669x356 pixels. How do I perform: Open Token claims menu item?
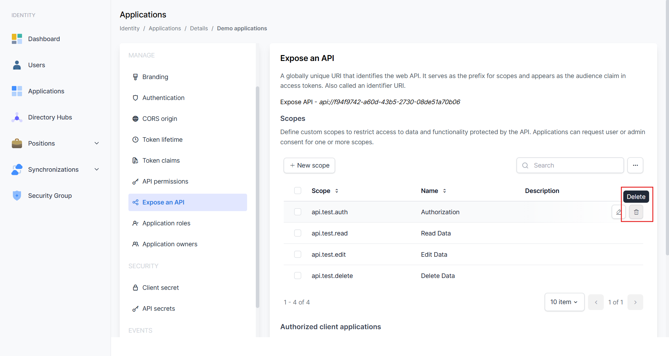click(188, 161)
